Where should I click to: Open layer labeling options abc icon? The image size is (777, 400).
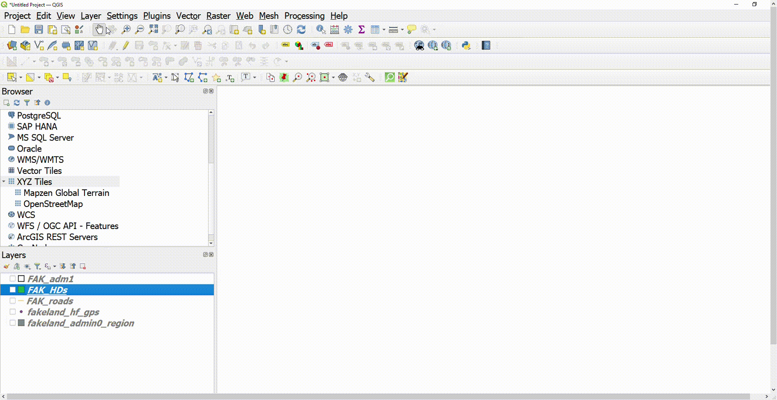point(285,45)
